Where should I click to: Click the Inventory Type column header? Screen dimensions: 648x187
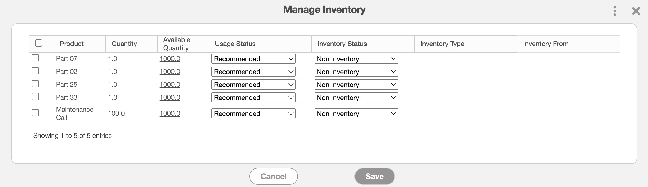click(x=442, y=44)
